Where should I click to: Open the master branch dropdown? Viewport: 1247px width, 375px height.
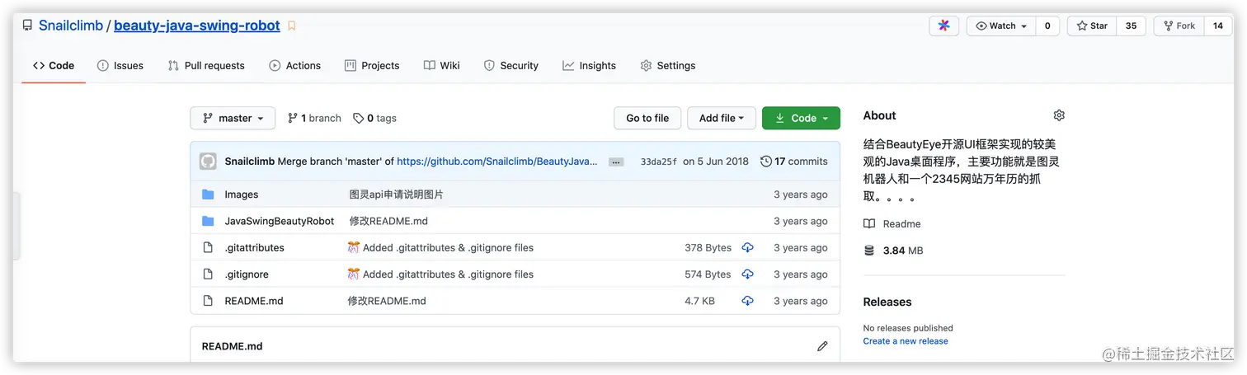233,118
